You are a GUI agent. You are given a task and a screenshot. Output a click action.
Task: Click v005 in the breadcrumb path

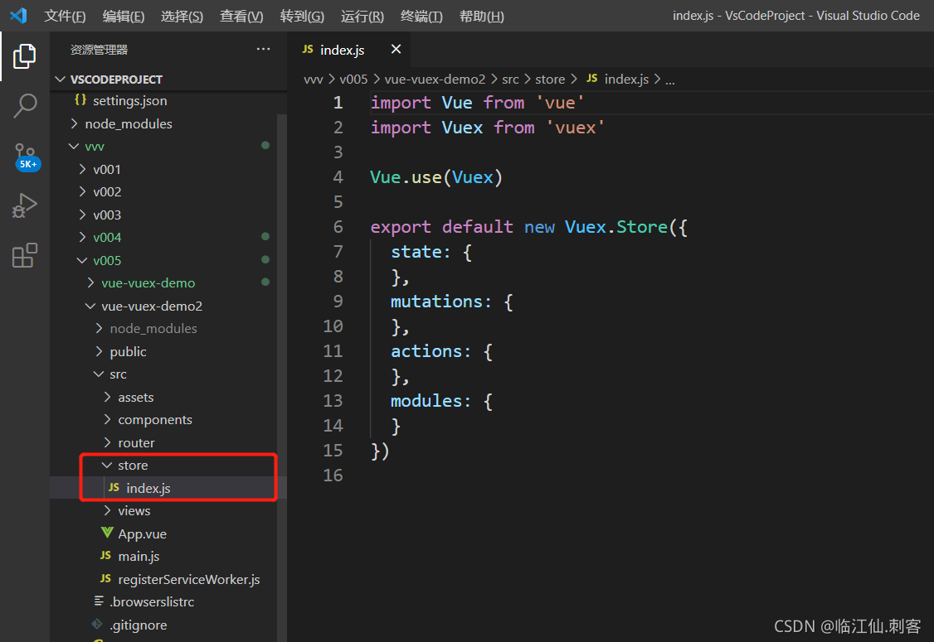[354, 80]
